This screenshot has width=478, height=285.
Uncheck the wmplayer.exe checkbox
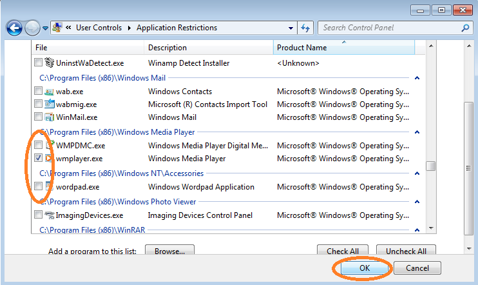pos(38,158)
